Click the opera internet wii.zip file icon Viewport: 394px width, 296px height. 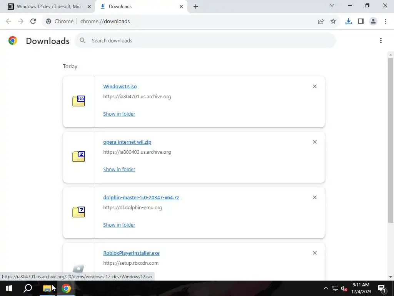[x=78, y=156]
